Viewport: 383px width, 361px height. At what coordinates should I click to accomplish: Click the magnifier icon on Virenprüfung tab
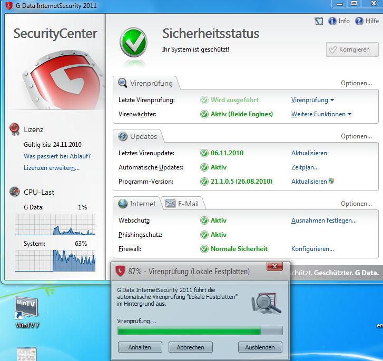tap(122, 83)
